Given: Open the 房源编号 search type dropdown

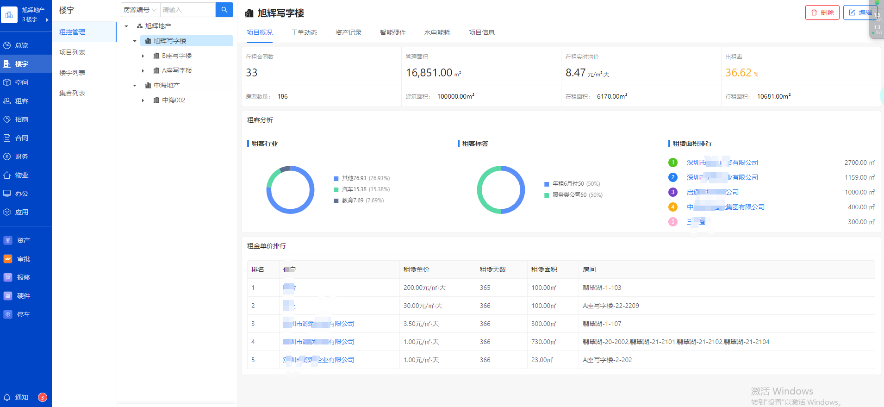Looking at the screenshot, I should pyautogui.click(x=140, y=10).
